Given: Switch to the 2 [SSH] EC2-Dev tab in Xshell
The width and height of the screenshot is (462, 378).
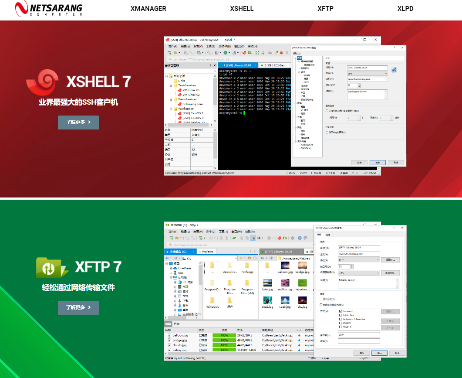Looking at the screenshot, I should [273, 65].
